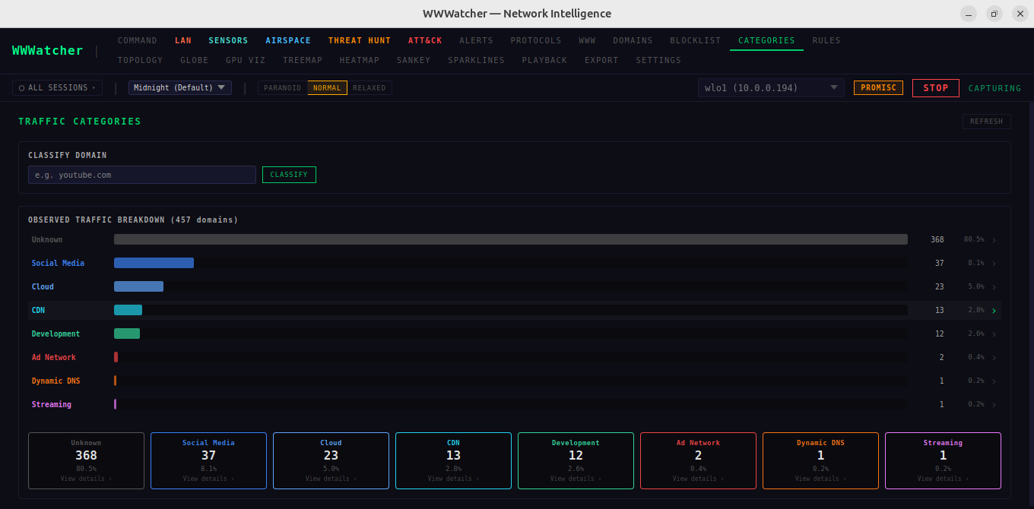
Task: Switch to the BLOCKLIST tab
Action: tap(695, 41)
